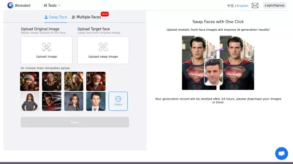Open more templates button
The image size is (293, 164).
[x=118, y=101]
